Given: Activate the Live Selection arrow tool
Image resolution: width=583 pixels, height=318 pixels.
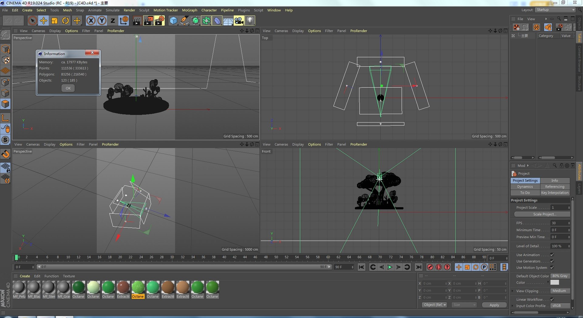Looking at the screenshot, I should click(x=32, y=21).
